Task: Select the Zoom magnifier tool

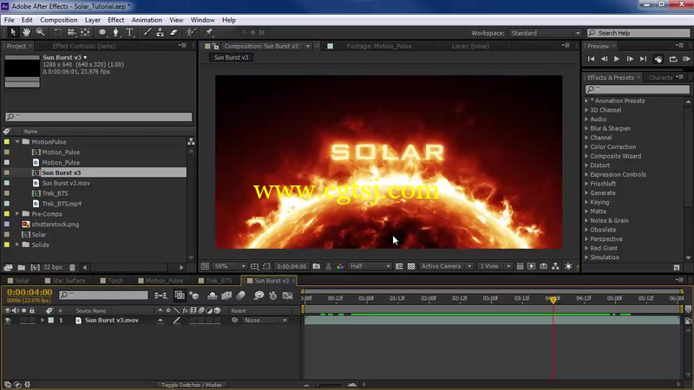Action: point(40,32)
